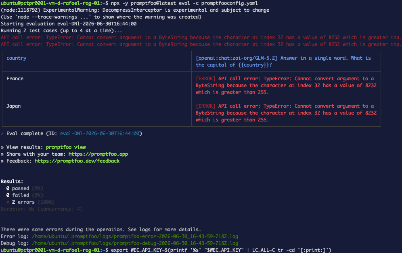402x253 pixels.
Task: Click the '0 passed' result line
Action: coord(25,188)
